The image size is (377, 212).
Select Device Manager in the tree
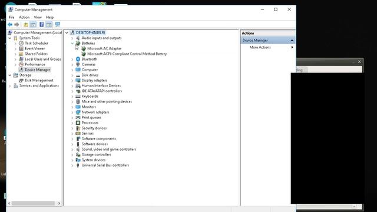38,69
